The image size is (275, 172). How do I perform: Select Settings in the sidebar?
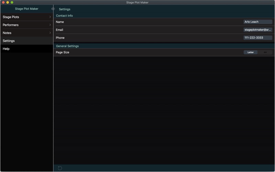[27, 41]
